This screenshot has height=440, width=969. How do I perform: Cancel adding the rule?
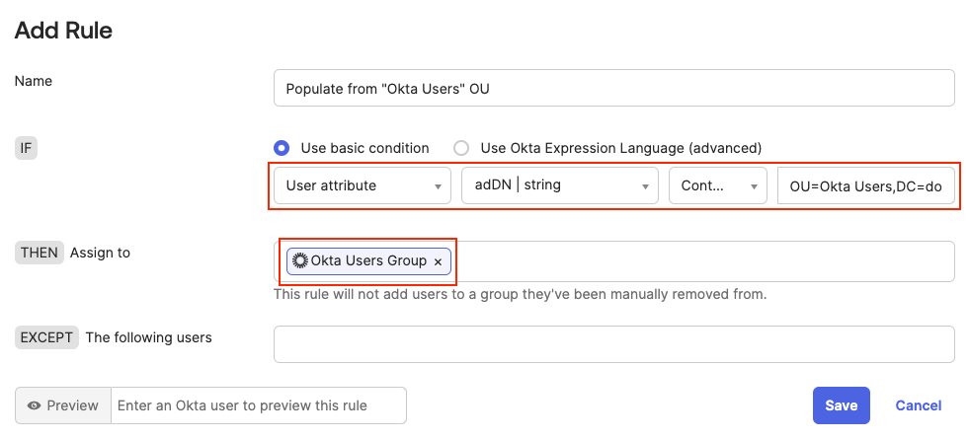[918, 405]
